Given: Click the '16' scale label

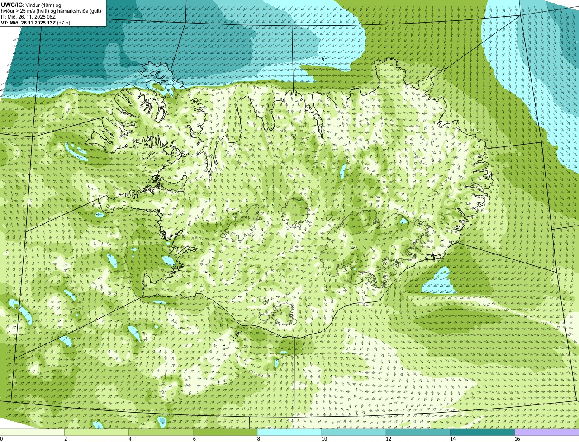Looking at the screenshot, I should (x=517, y=439).
